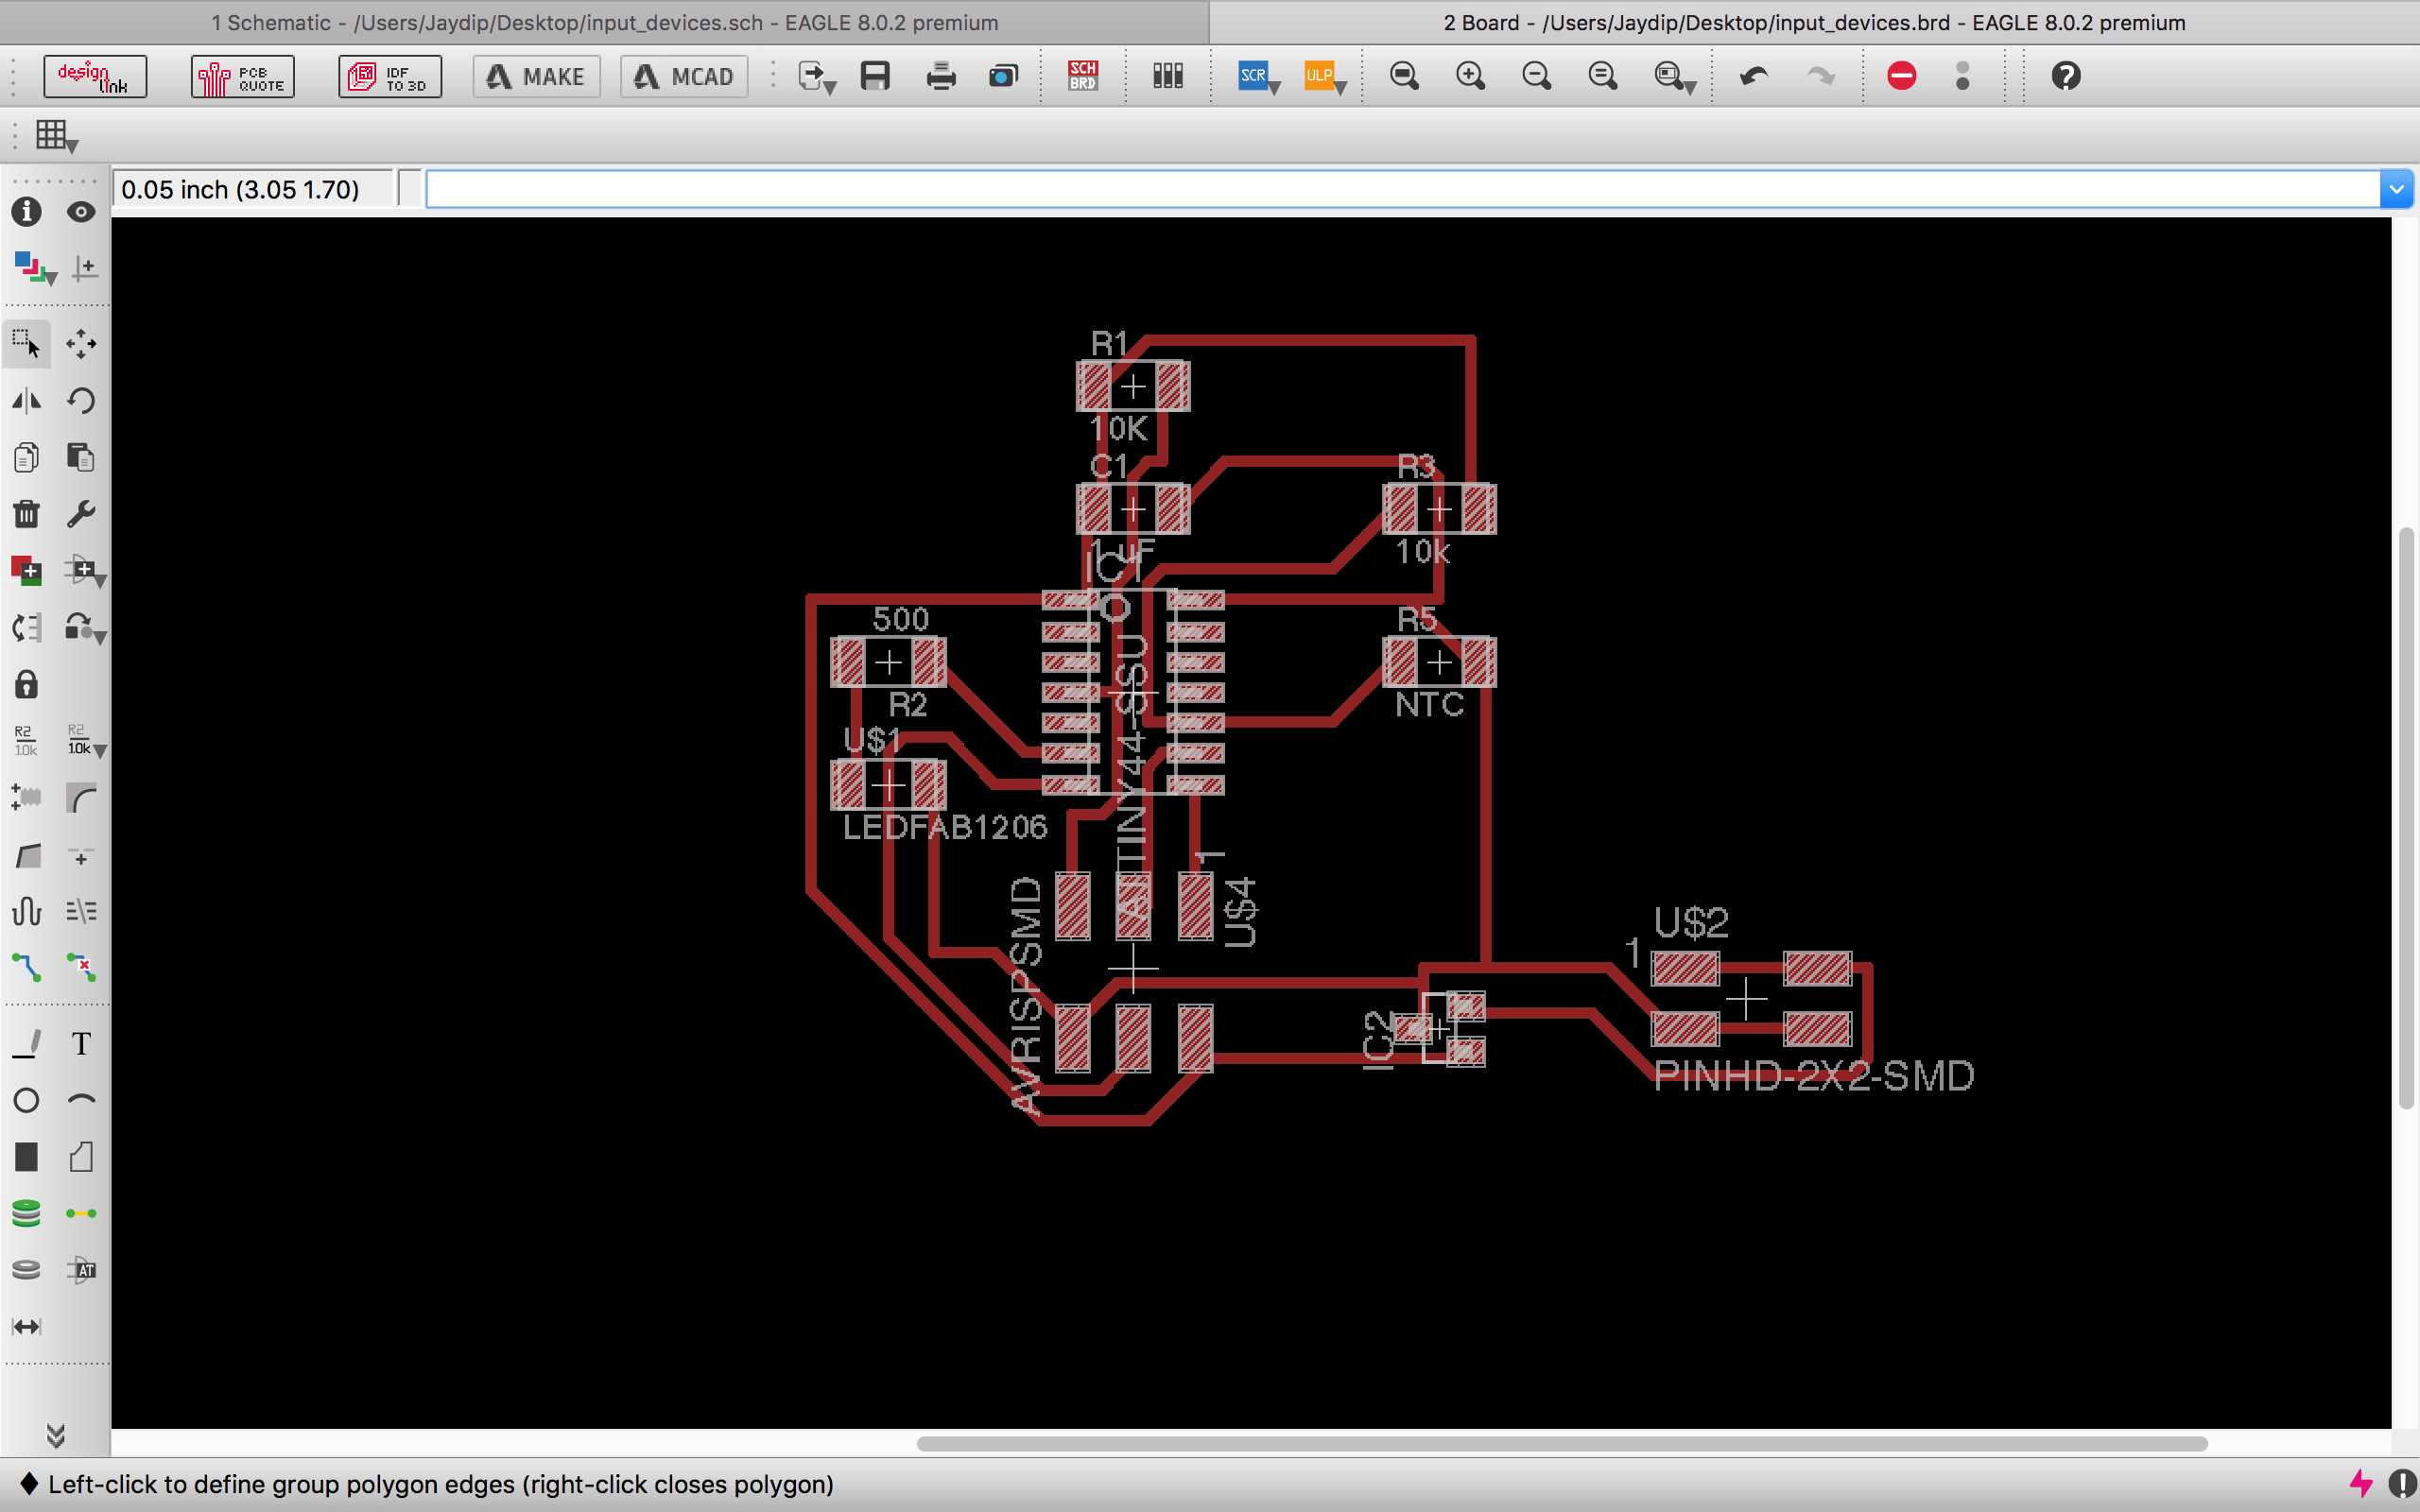
Task: Click the horizontal scrollbar at bottom
Action: [1560, 1443]
